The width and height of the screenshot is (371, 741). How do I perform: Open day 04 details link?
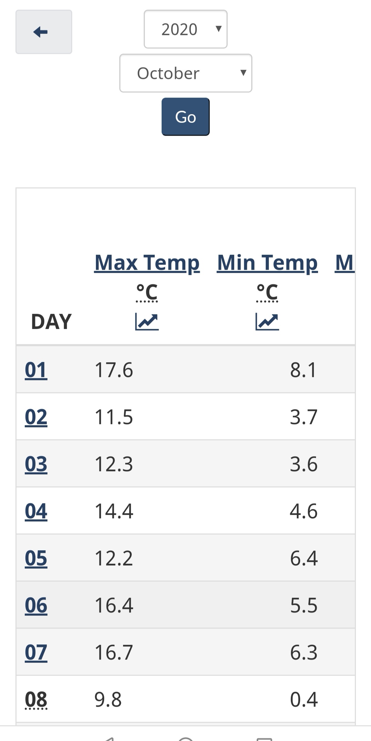click(36, 511)
